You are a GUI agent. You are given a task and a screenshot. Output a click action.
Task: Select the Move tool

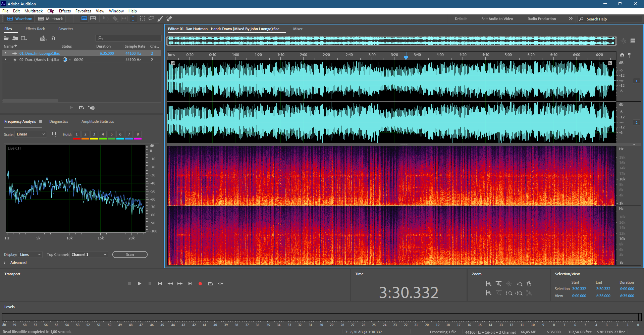106,19
